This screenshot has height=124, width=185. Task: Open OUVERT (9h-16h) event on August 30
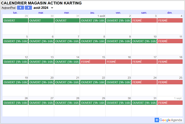(118, 103)
